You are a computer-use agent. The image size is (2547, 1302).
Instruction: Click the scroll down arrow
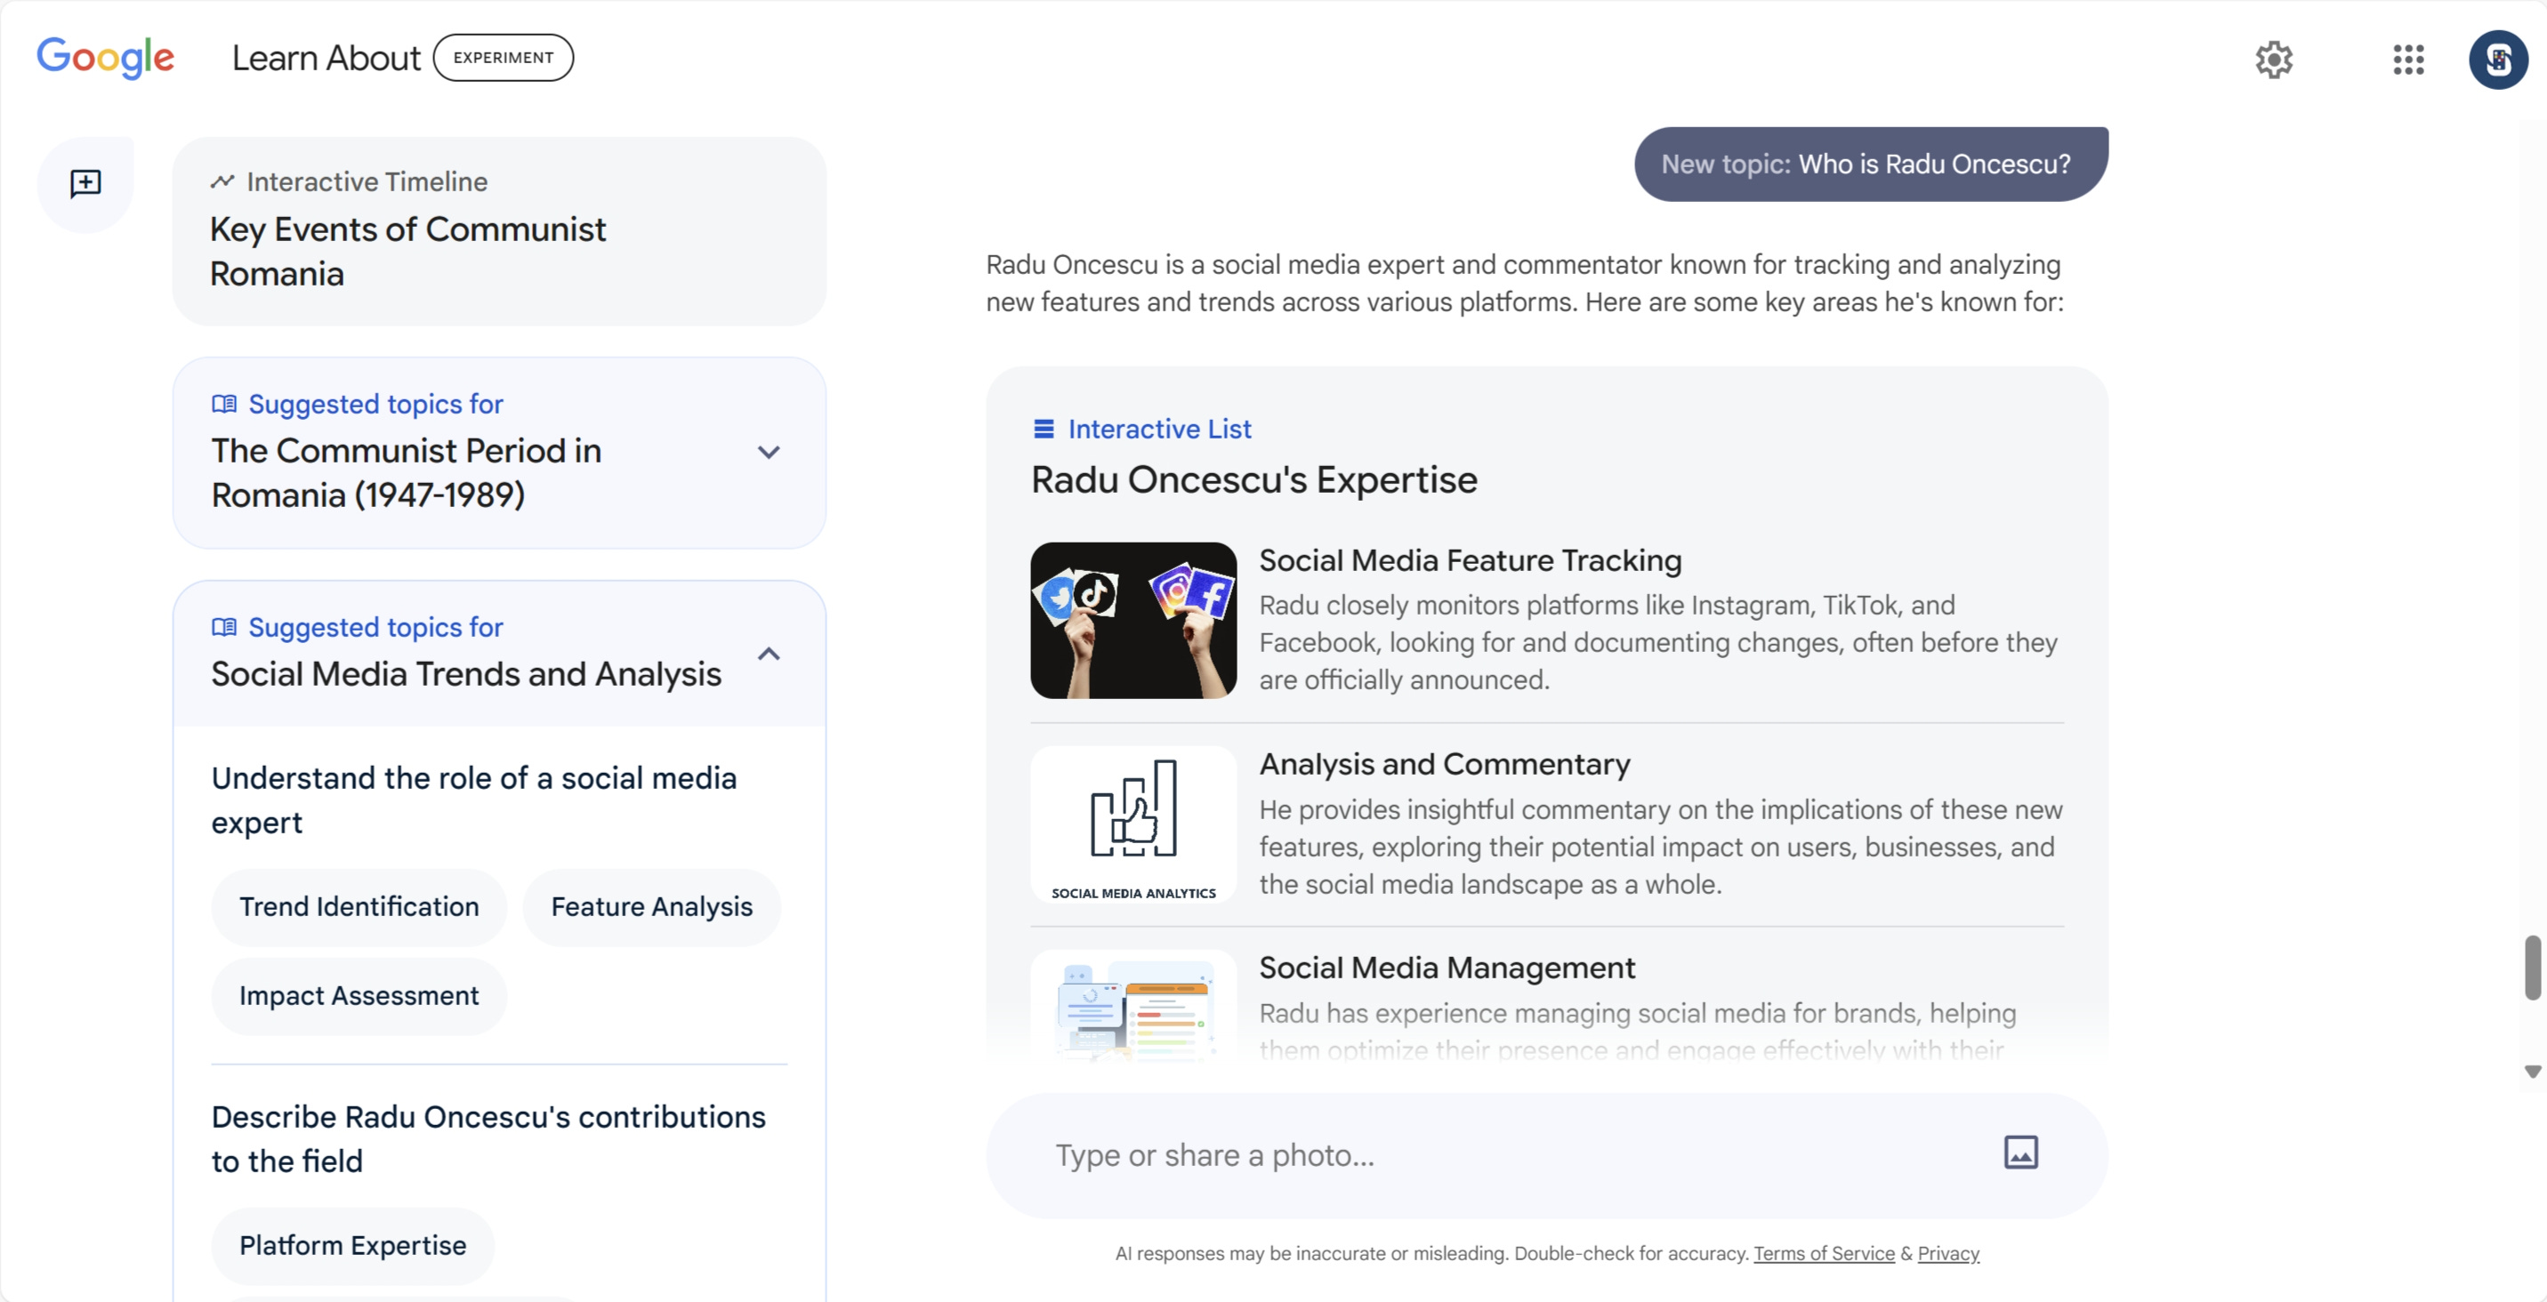[x=2532, y=1071]
